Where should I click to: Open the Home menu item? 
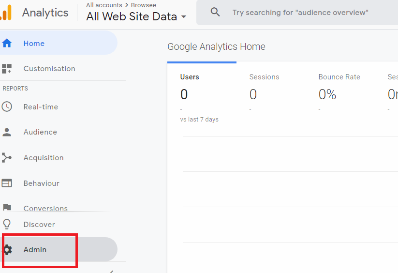59,43
